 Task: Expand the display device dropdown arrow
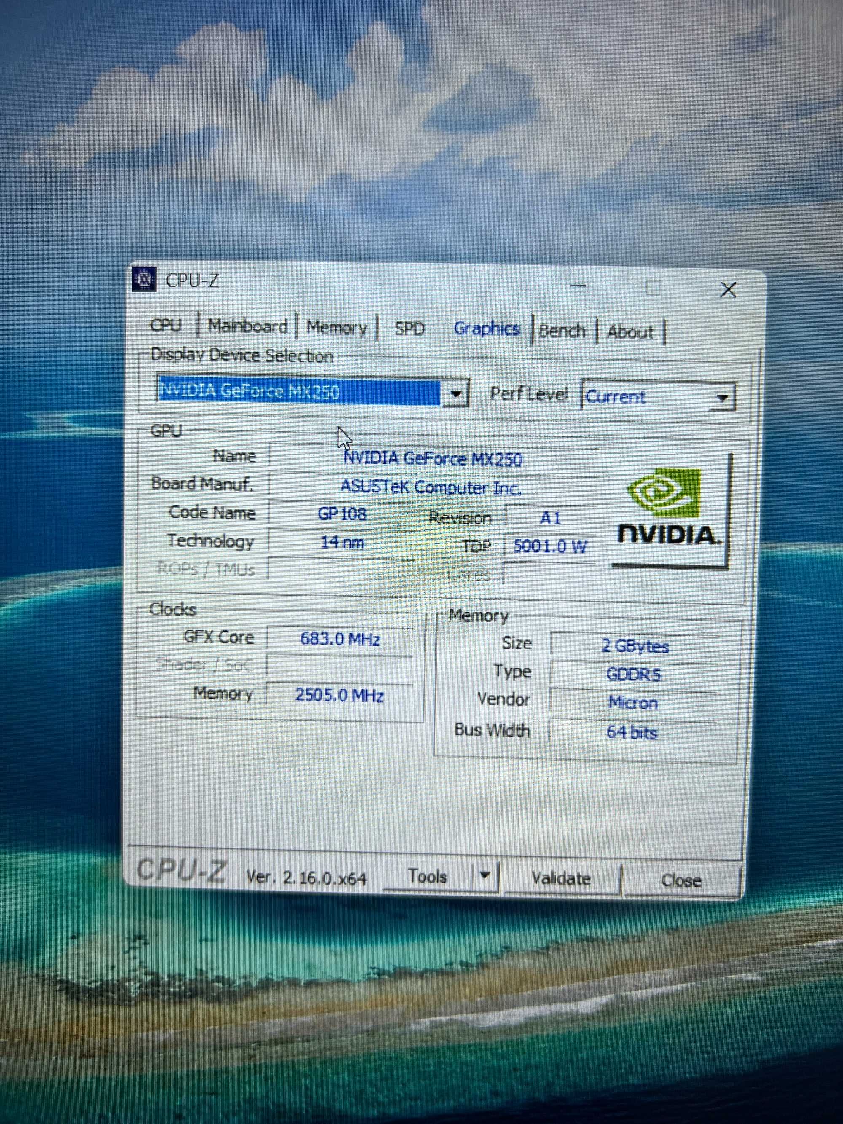tap(455, 393)
